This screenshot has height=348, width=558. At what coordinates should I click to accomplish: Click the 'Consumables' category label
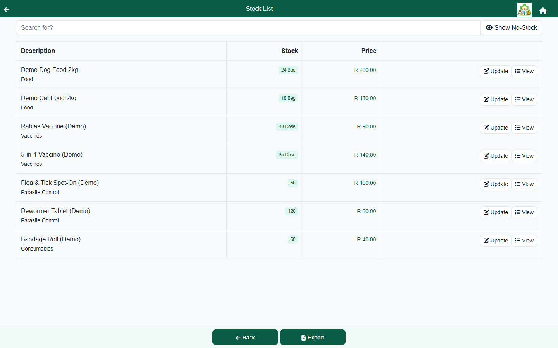[x=37, y=249]
